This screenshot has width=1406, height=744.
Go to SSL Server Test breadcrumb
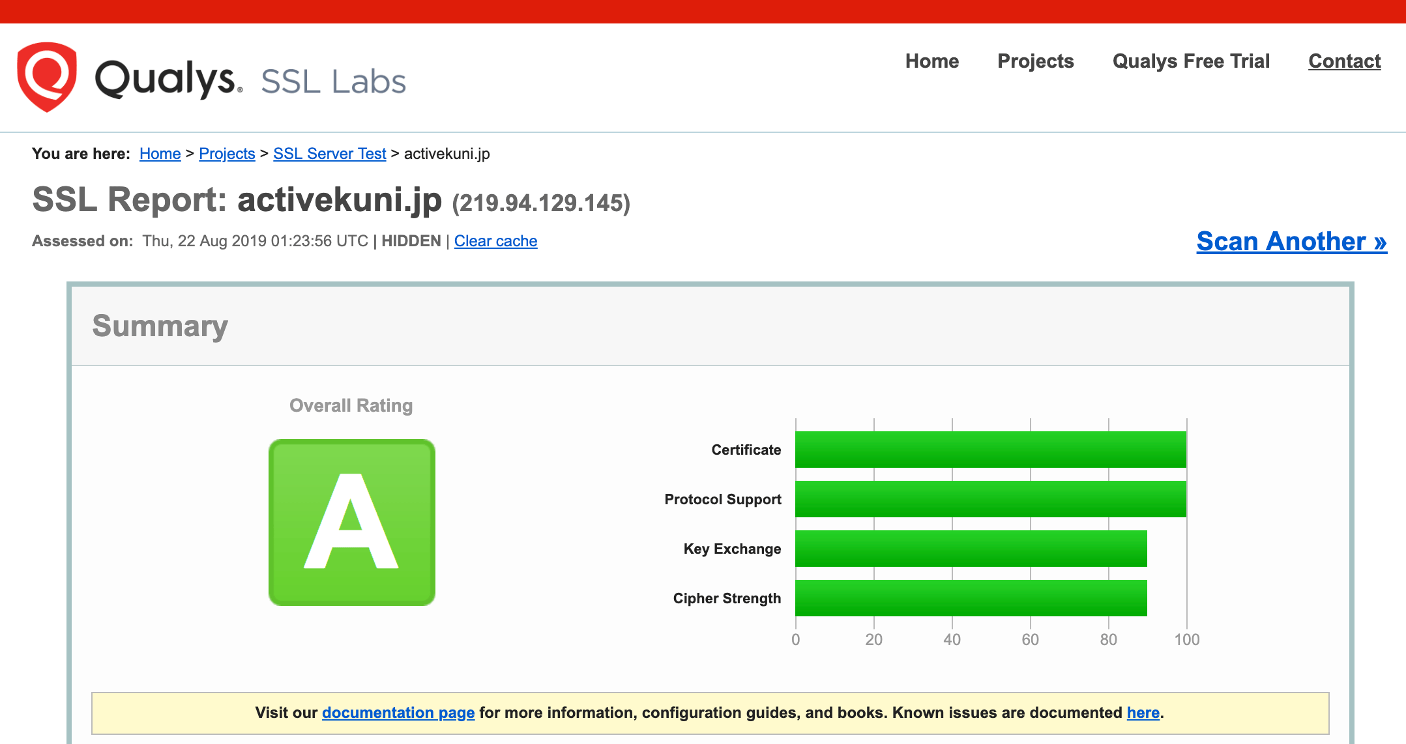point(330,154)
